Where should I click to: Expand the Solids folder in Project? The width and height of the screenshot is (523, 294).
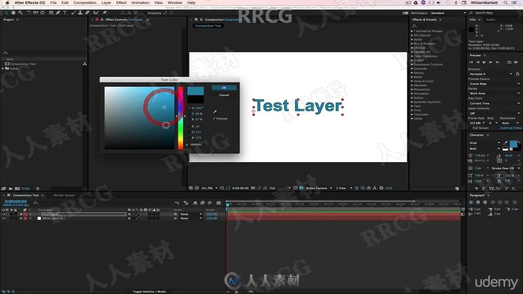tap(3, 69)
